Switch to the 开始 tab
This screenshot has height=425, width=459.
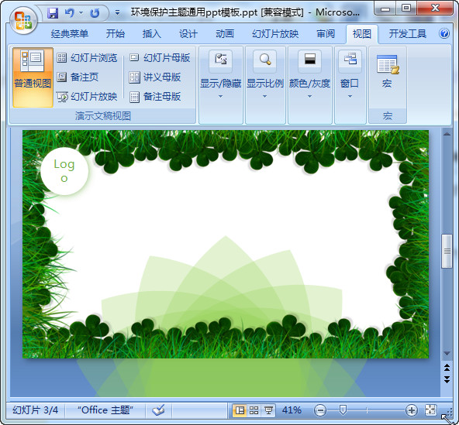116,34
